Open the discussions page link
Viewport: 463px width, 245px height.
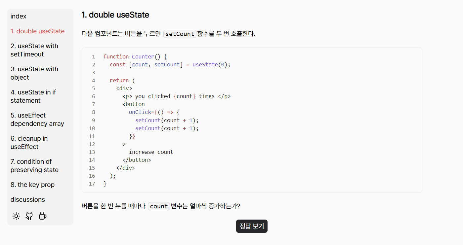[x=28, y=199]
